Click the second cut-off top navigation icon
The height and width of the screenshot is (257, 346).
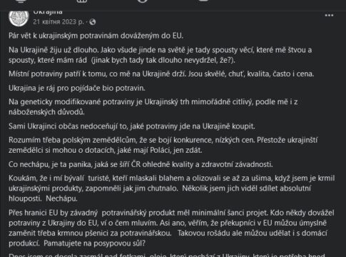click(82, 1)
